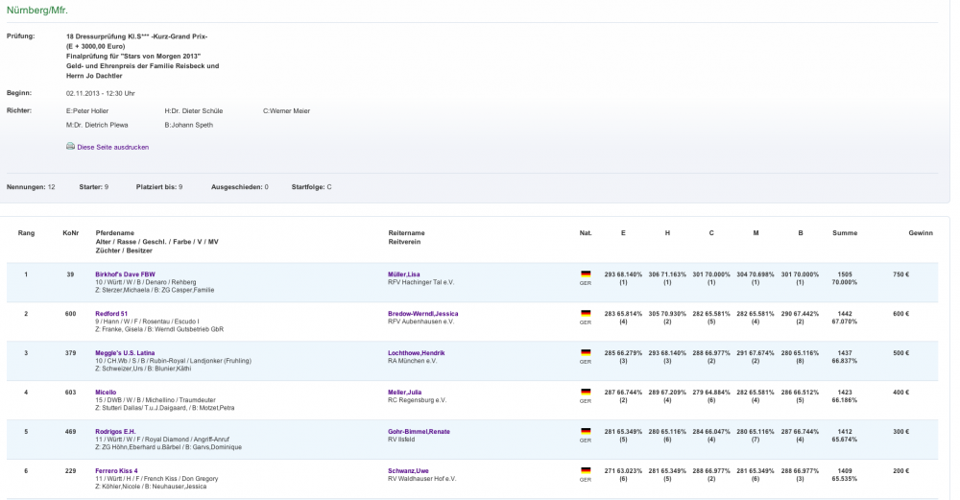This screenshot has height=500, width=960.
Task: View rider Gohr-Bimmel, Renate
Action: coord(420,431)
